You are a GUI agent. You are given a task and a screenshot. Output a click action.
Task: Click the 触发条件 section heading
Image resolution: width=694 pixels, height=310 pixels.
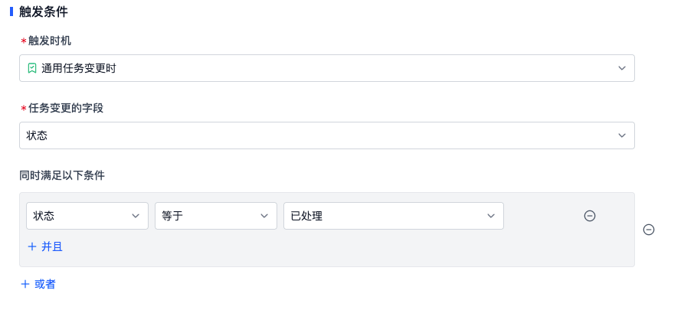44,12
